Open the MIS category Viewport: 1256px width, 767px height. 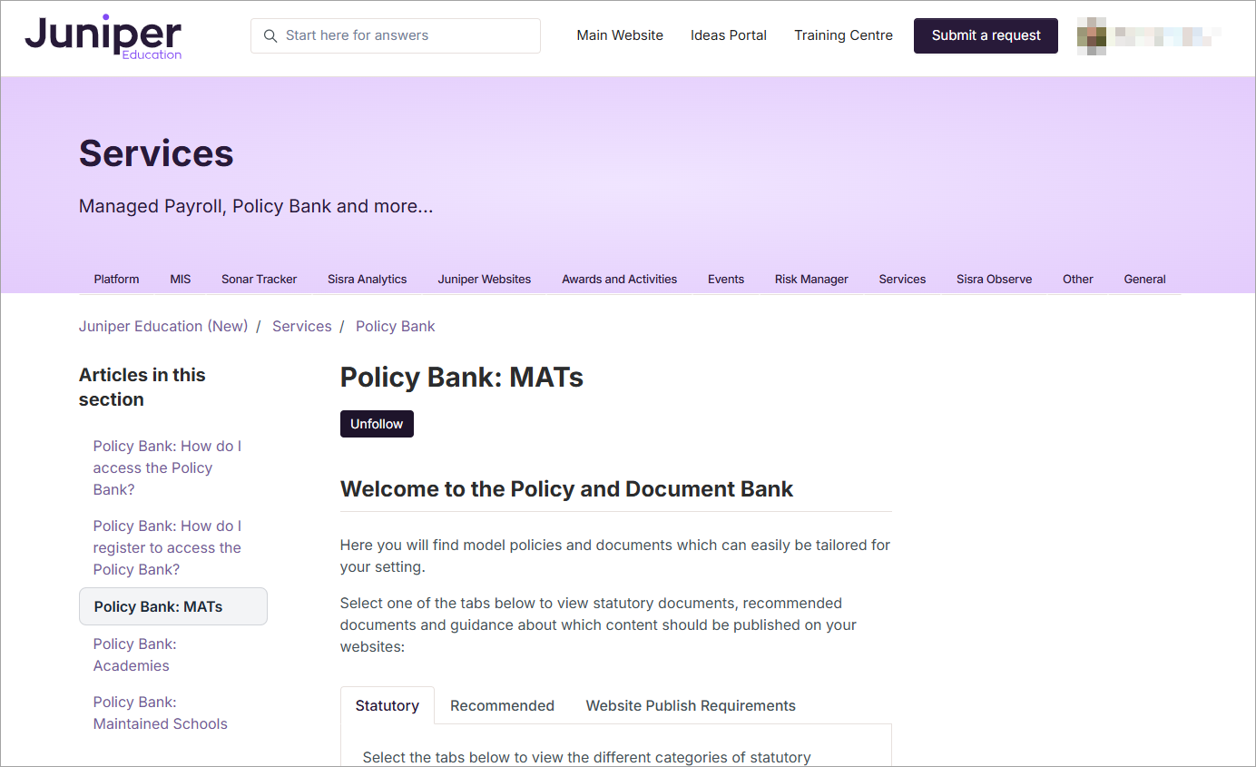pos(181,279)
